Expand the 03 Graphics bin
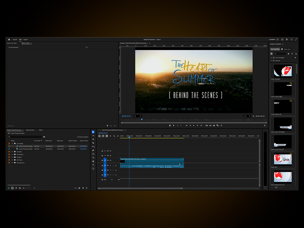The image size is (304, 228). 12,155
